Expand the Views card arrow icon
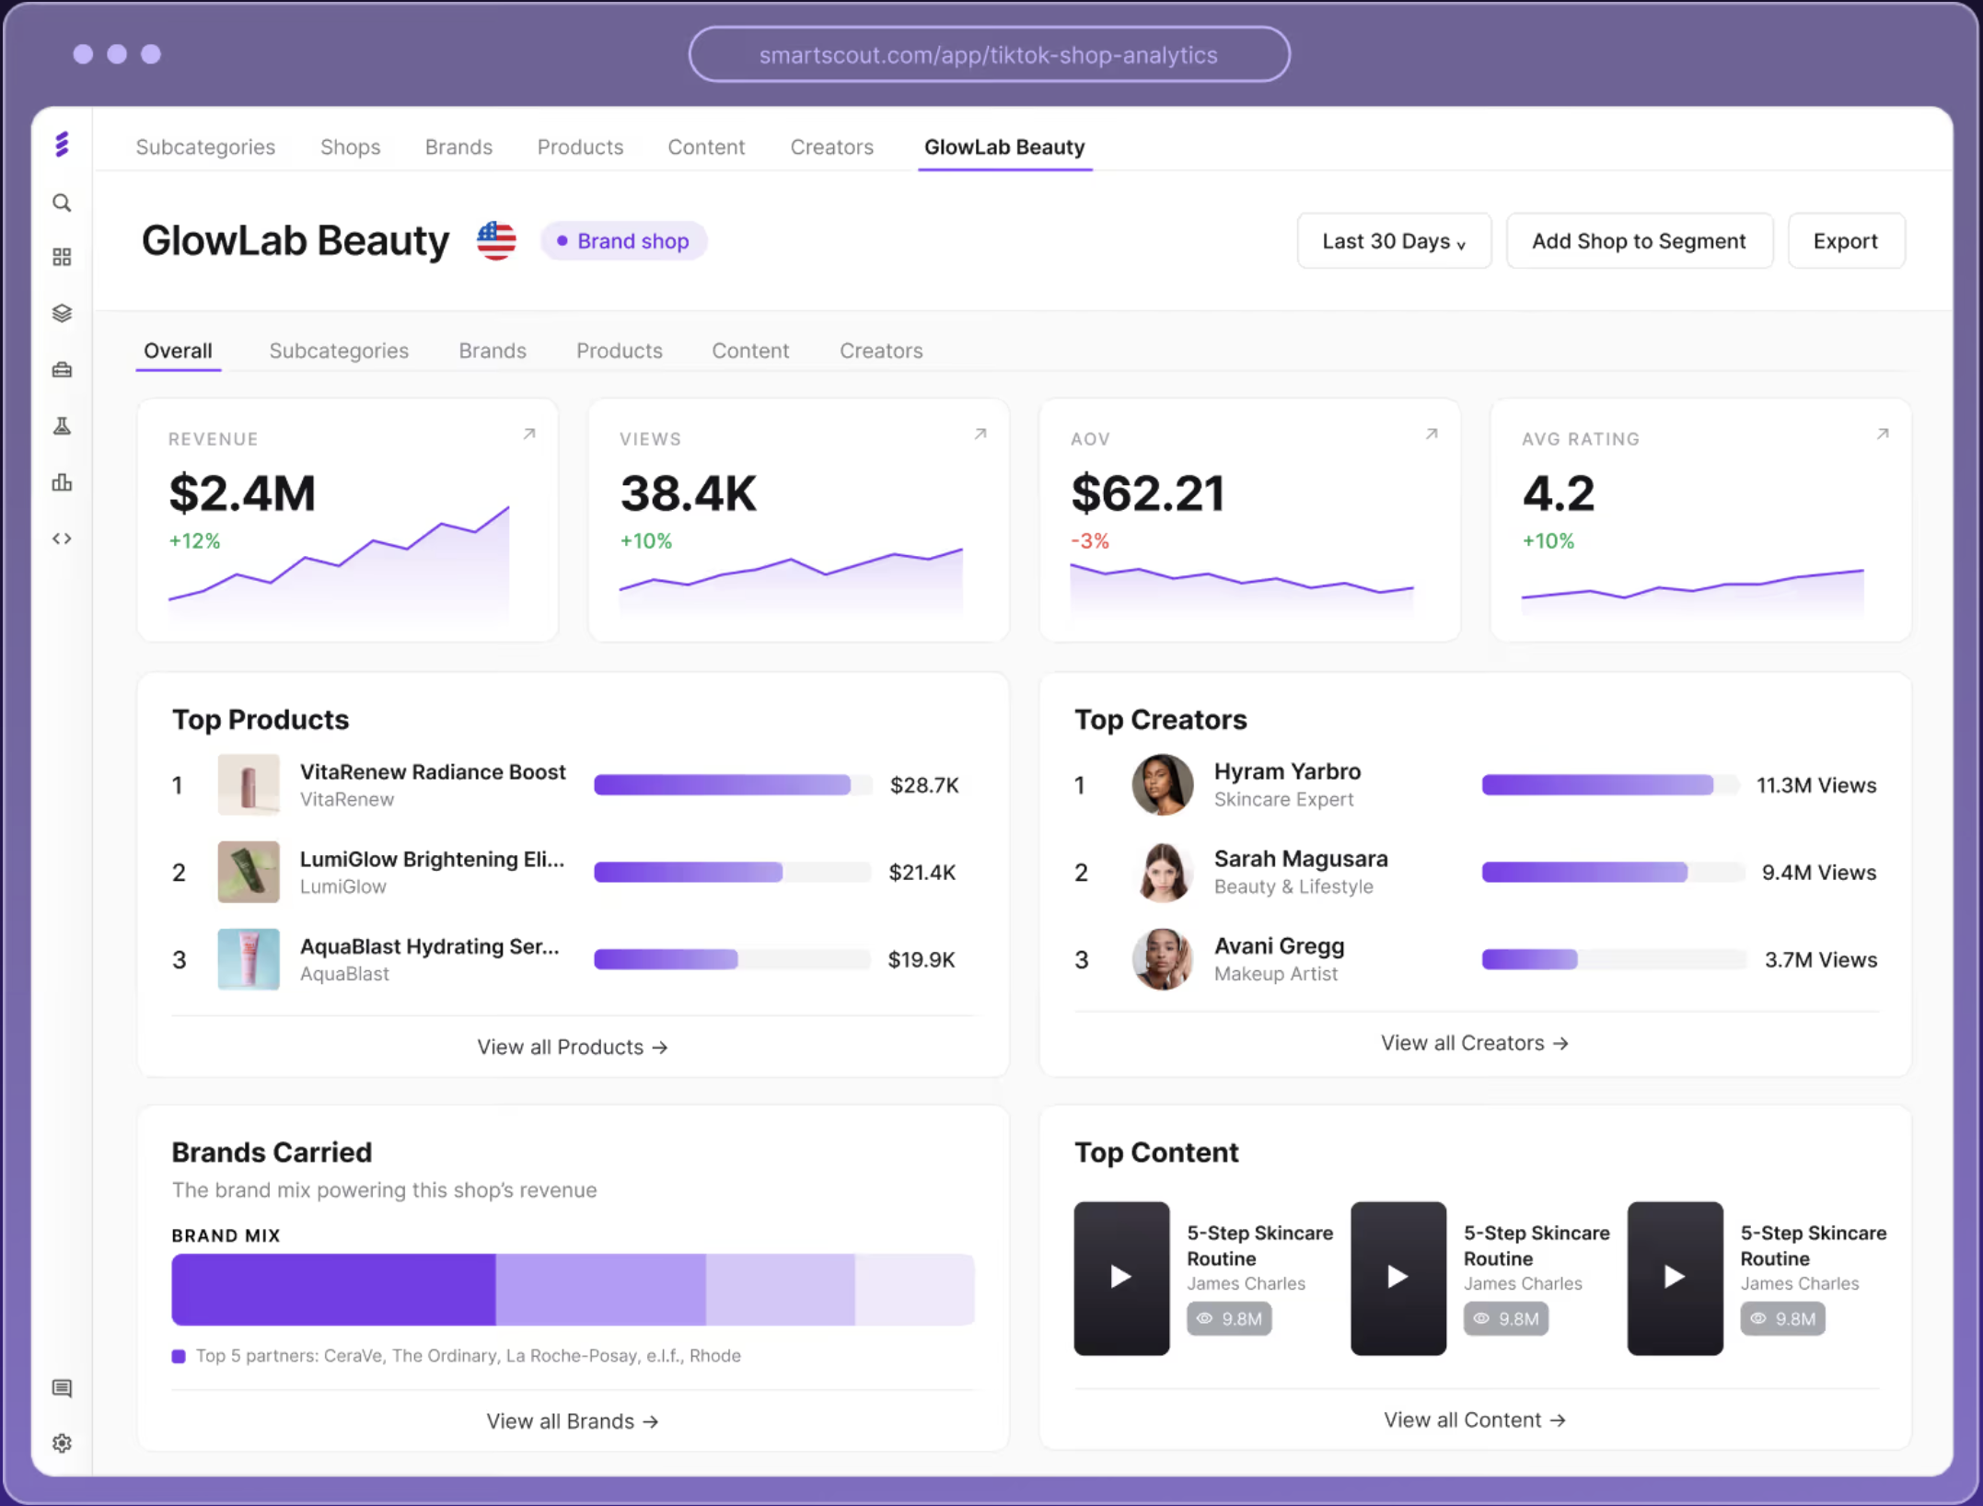The width and height of the screenshot is (1983, 1506). [x=980, y=434]
